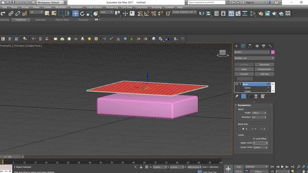
Task: Open the Rendered Frame Window icon
Action: pyautogui.click(x=268, y=13)
